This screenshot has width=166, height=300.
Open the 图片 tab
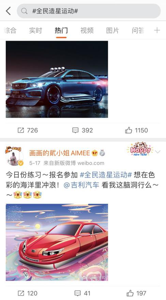[112, 30]
